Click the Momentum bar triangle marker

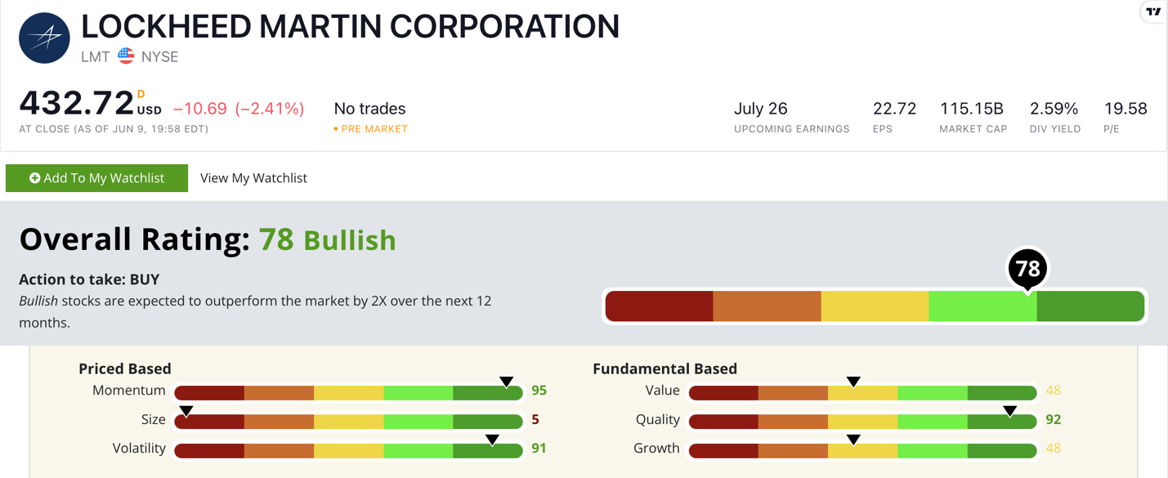[507, 382]
